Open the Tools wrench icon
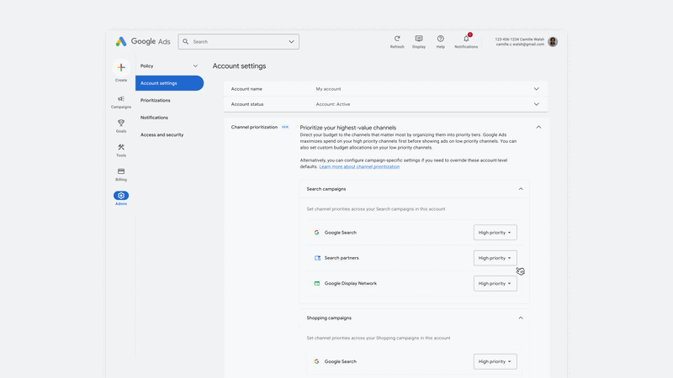 pos(121,147)
